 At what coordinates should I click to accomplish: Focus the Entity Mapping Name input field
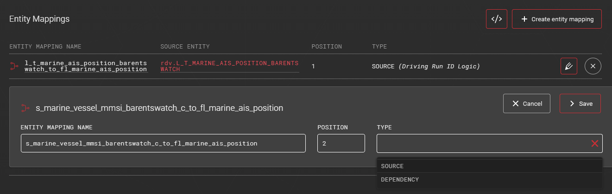tap(163, 144)
